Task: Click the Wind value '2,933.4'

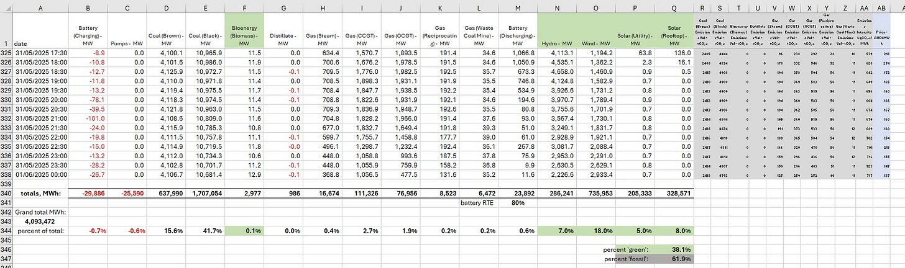Action: (x=596, y=176)
